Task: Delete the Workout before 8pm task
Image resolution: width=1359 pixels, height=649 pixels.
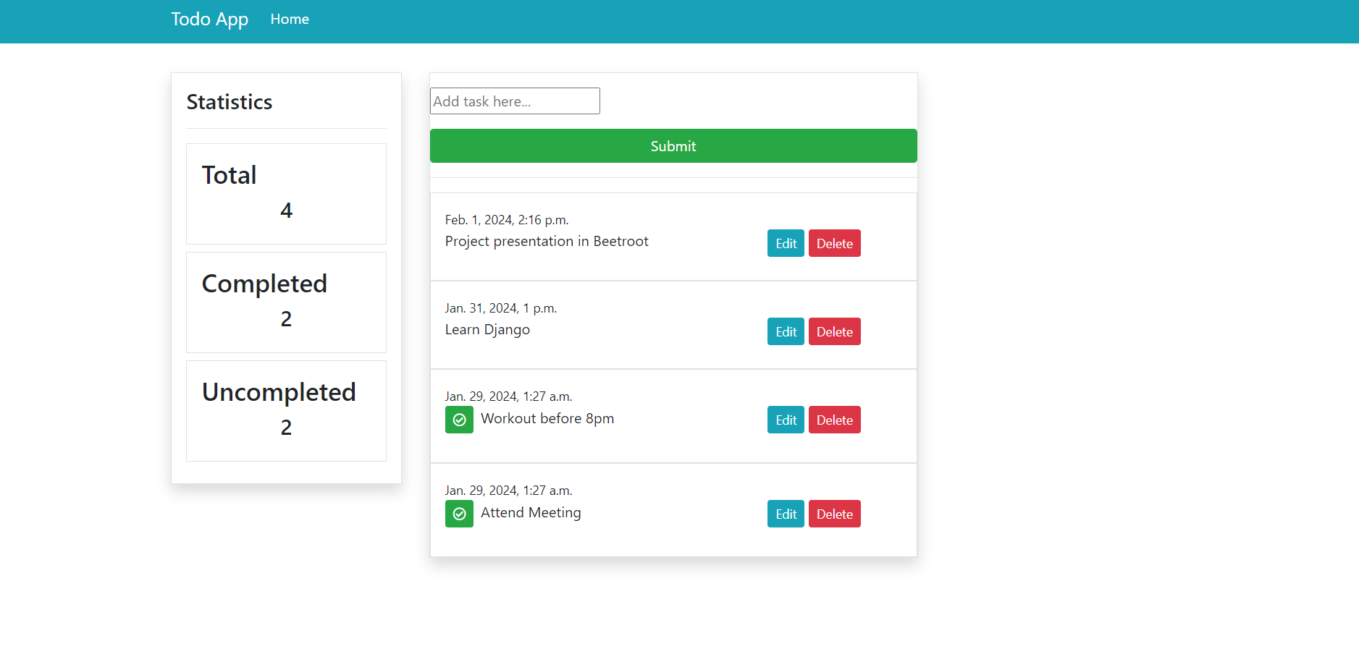Action: (x=834, y=420)
